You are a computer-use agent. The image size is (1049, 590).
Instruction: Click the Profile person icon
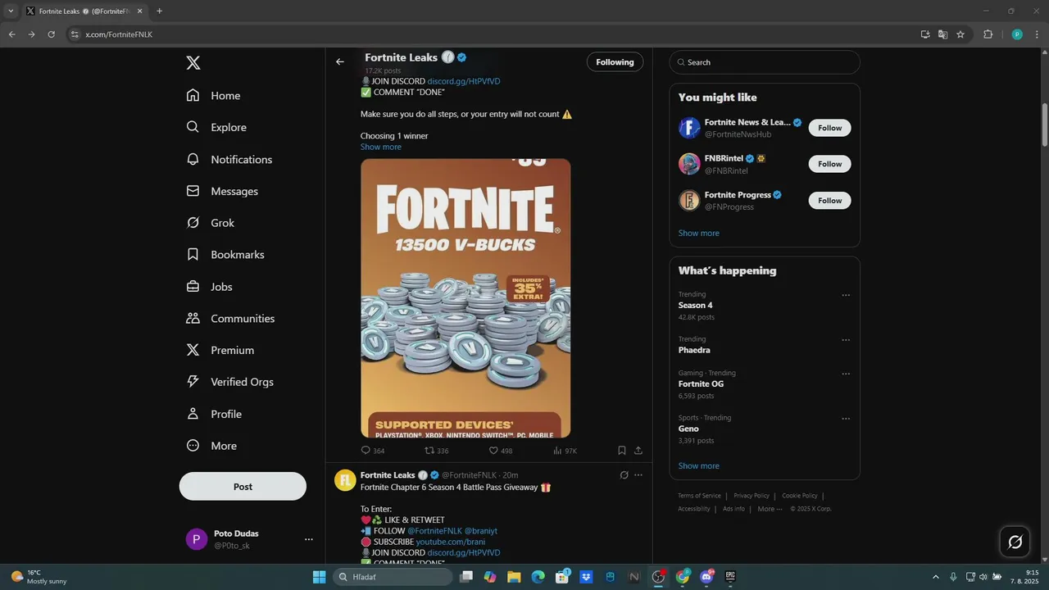tap(193, 414)
